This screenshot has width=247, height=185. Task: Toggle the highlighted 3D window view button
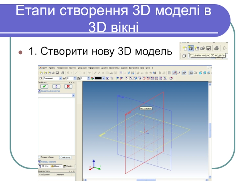tap(191, 73)
